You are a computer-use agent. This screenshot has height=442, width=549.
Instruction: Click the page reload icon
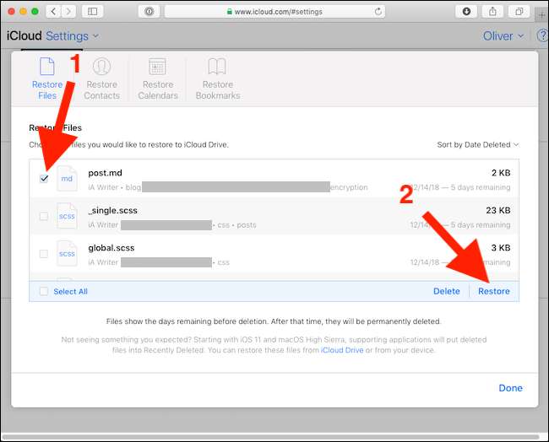coord(378,12)
